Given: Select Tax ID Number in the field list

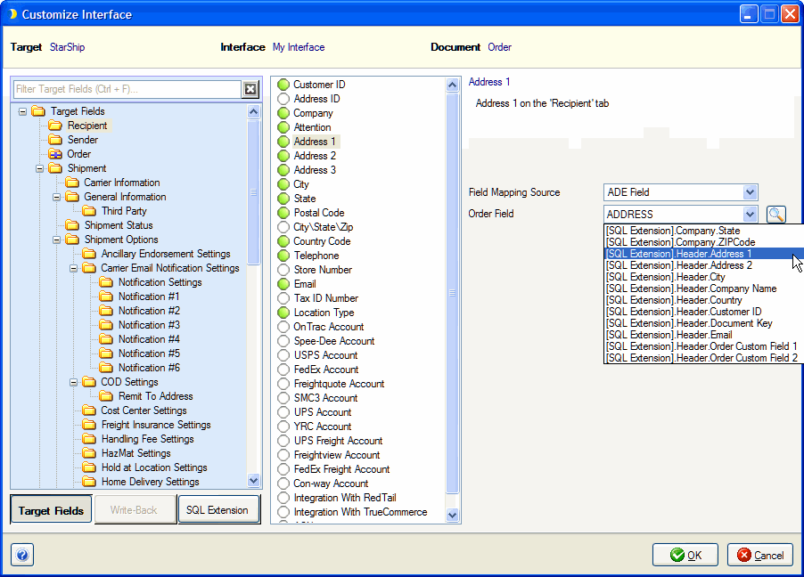Looking at the screenshot, I should 326,298.
